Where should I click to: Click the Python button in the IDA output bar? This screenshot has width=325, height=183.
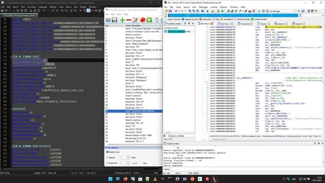pyautogui.click(x=167, y=169)
